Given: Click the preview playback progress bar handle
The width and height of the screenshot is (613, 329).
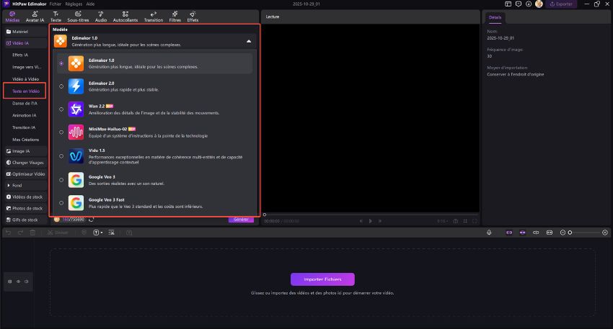Looking at the screenshot, I should click(265, 215).
